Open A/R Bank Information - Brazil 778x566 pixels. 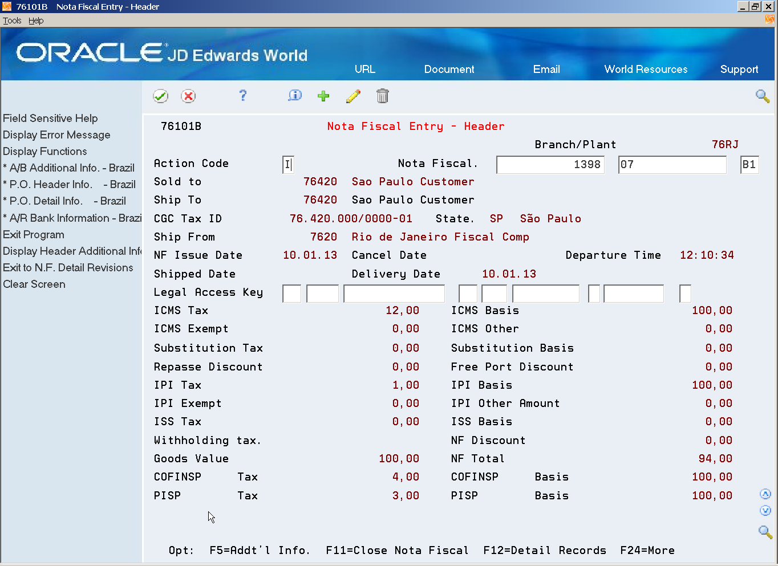click(x=72, y=218)
